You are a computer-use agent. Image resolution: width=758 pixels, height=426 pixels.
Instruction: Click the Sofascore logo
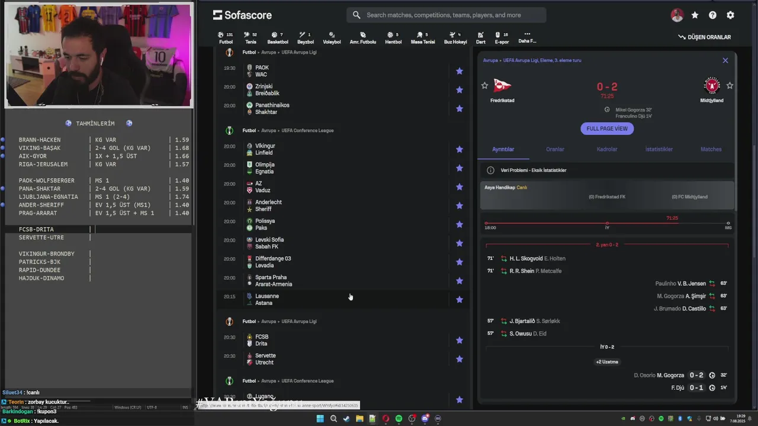(x=242, y=15)
